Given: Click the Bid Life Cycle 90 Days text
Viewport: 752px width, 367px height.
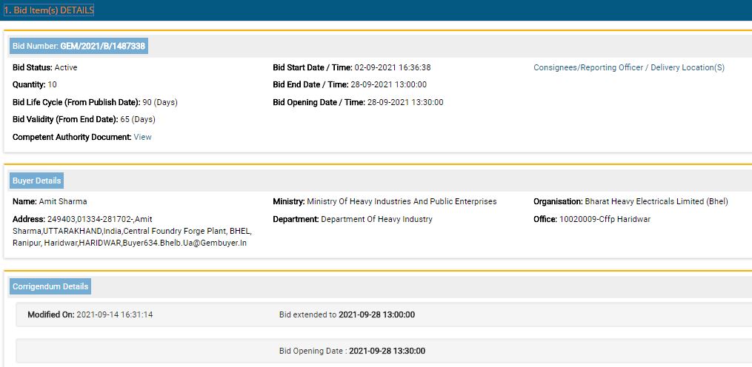Looking at the screenshot, I should tap(160, 103).
